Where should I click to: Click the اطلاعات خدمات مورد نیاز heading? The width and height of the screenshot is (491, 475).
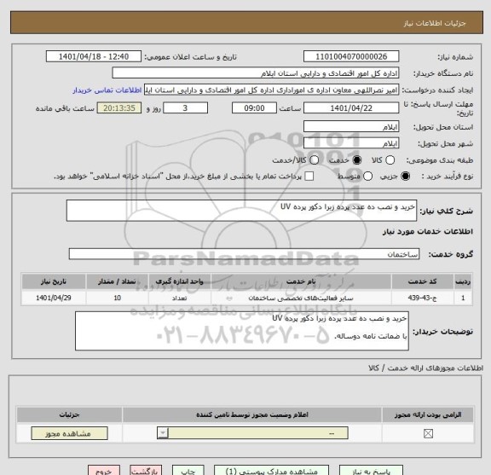point(427,232)
